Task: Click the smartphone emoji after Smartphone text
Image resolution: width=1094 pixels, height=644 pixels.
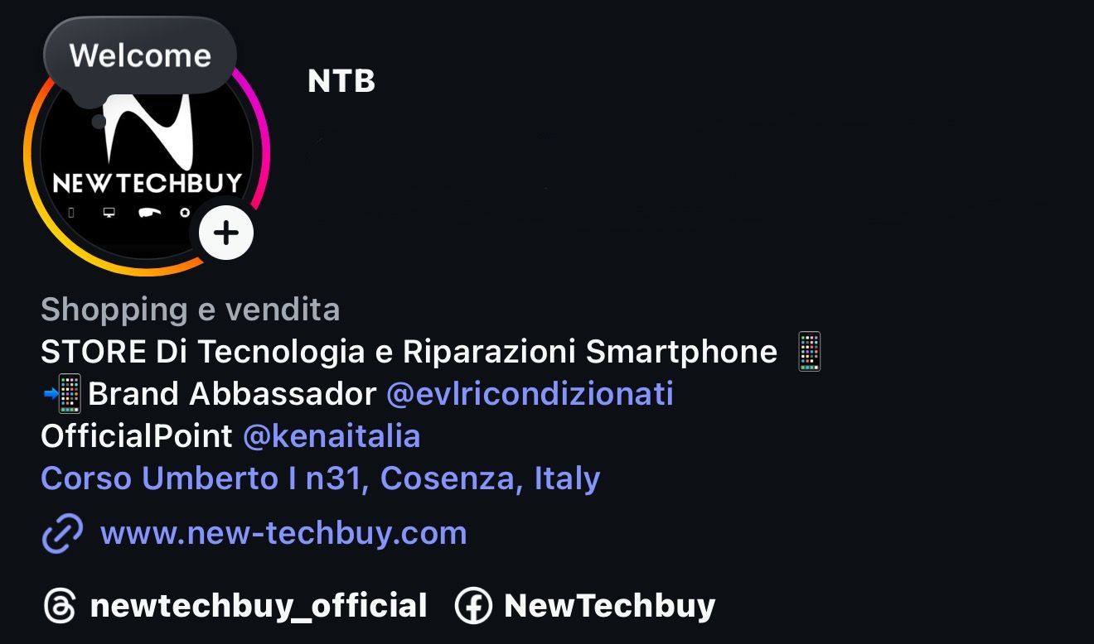Action: click(808, 352)
